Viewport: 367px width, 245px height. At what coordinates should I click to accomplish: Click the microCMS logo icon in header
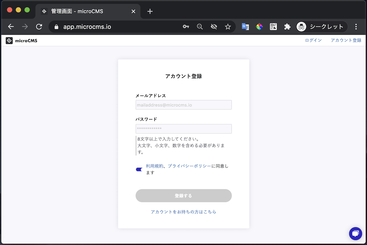[x=9, y=41]
